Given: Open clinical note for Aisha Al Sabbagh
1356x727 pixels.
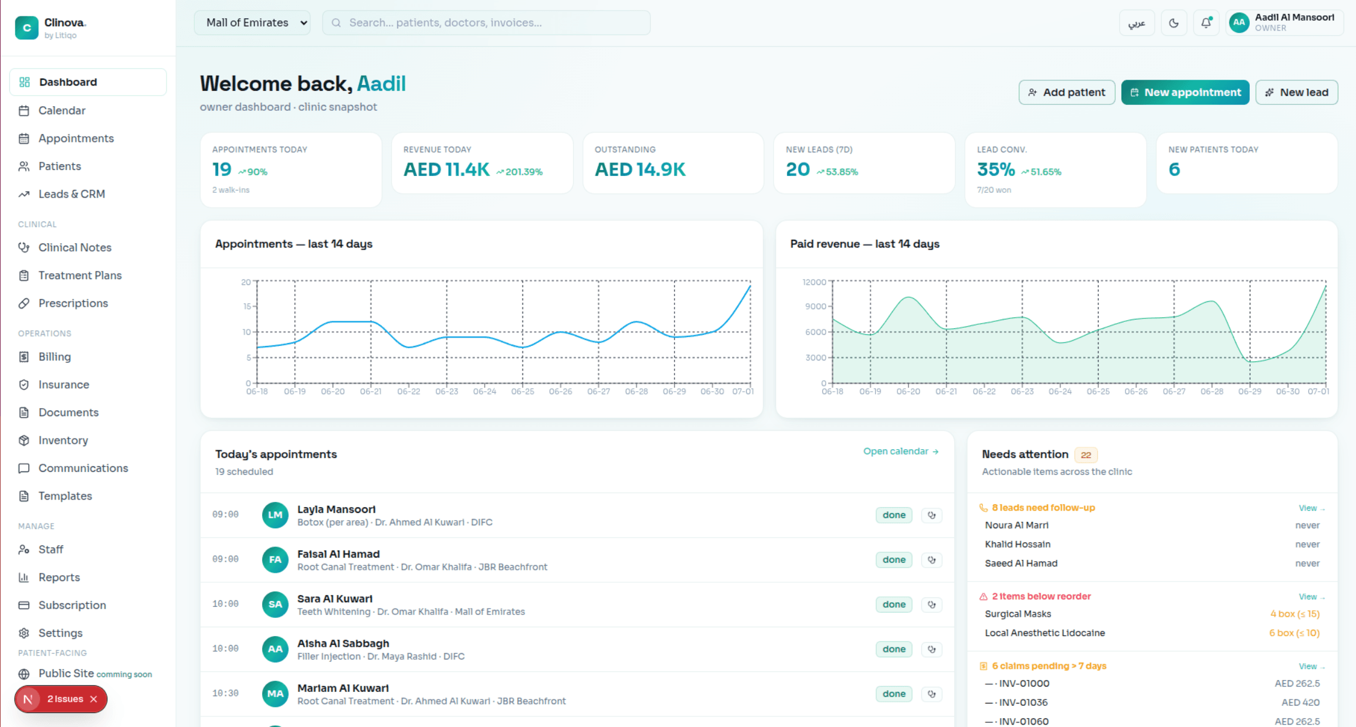Looking at the screenshot, I should (931, 649).
